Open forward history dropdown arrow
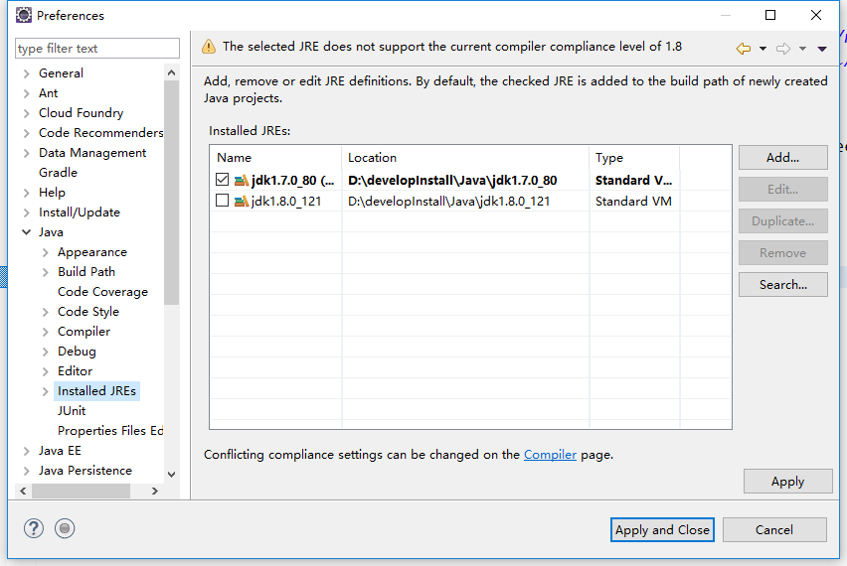The height and width of the screenshot is (566, 847). 802,49
